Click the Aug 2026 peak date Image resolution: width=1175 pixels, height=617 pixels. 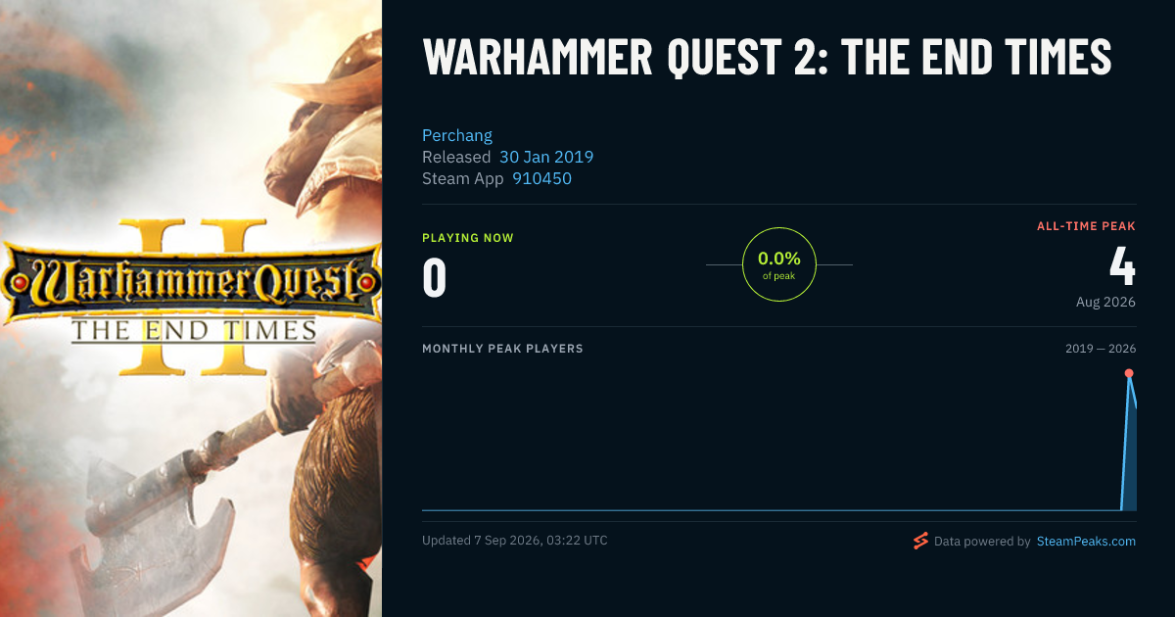coord(1105,302)
